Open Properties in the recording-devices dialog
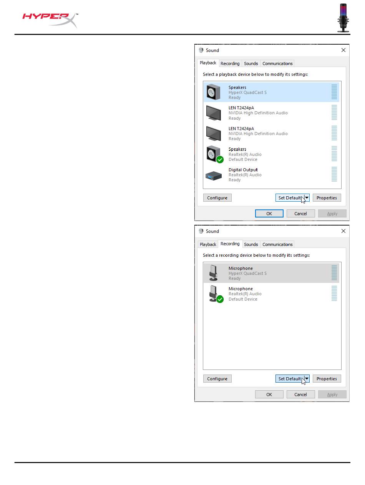This screenshot has height=485, width=365. [x=327, y=379]
